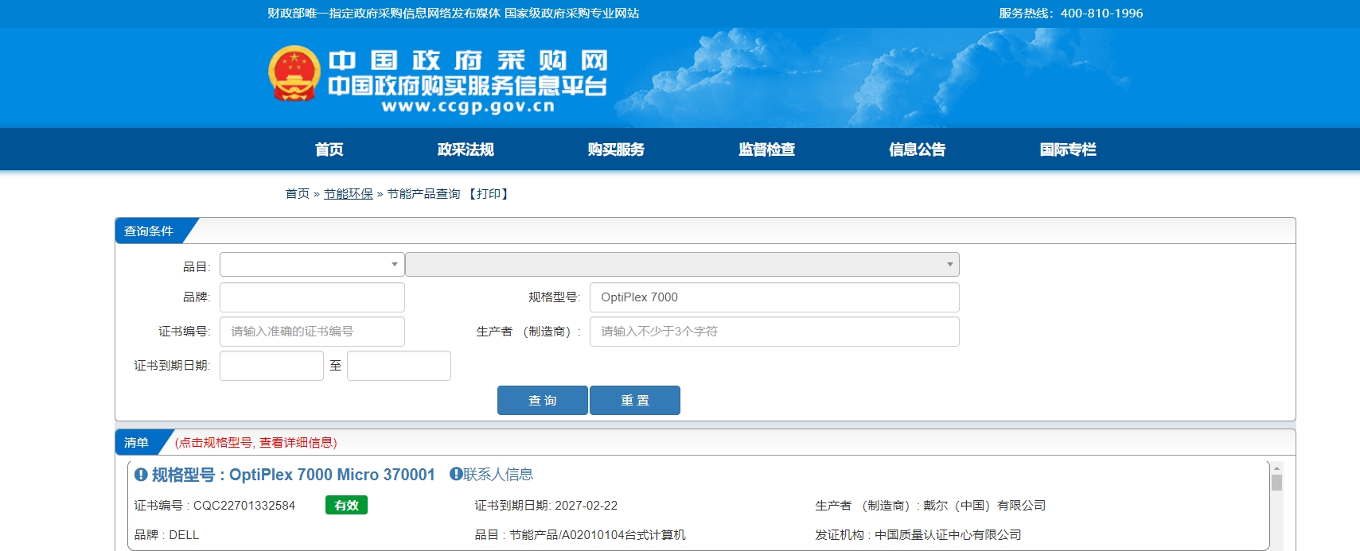This screenshot has width=1360, height=551.
Task: Open the 购买服务 navigation menu
Action: [616, 149]
